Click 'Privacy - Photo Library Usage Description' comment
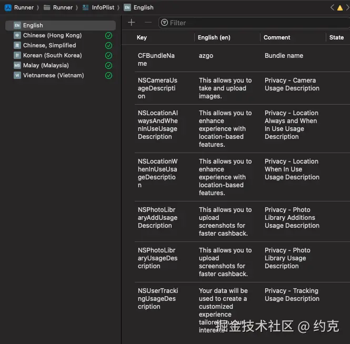 tap(287, 258)
